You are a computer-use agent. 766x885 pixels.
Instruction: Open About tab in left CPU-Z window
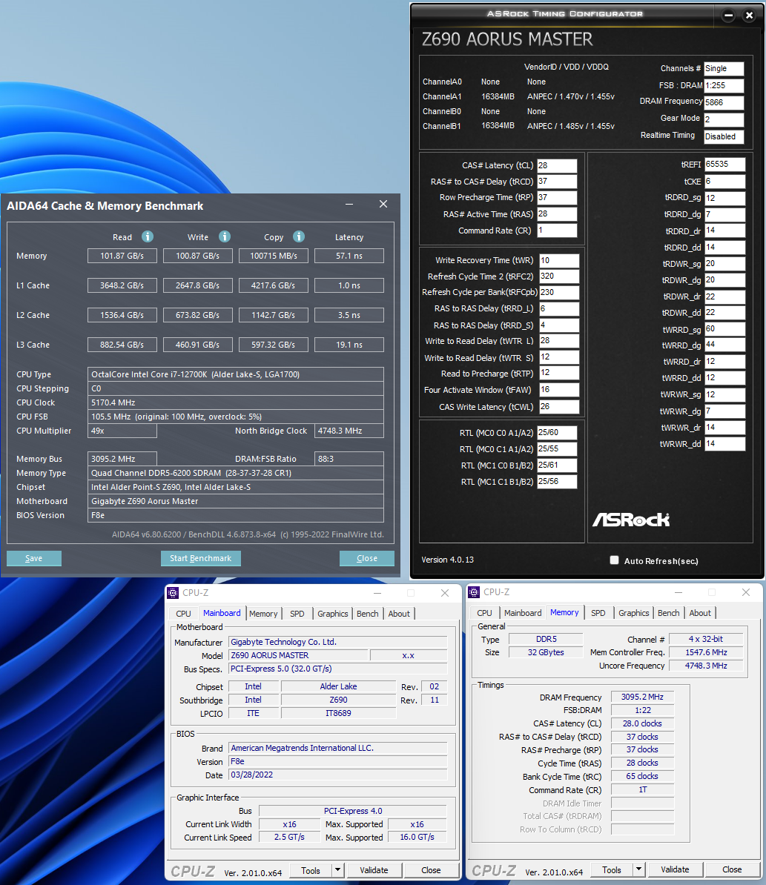tap(399, 614)
